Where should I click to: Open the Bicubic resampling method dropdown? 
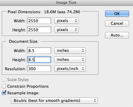54,101
